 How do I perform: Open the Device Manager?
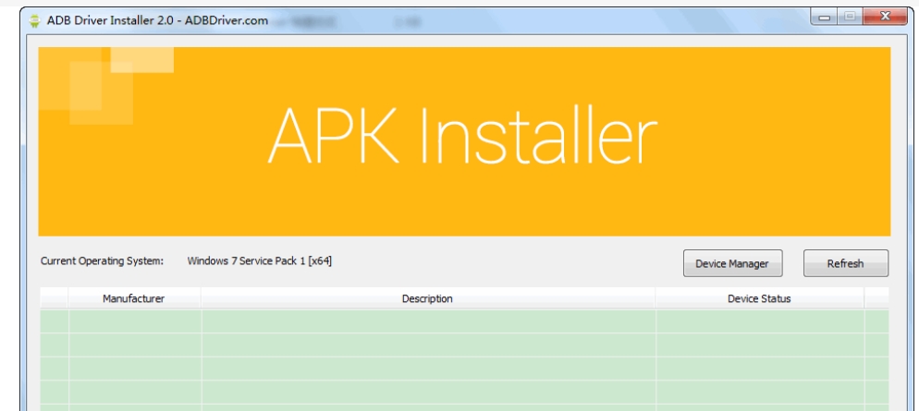point(731,263)
